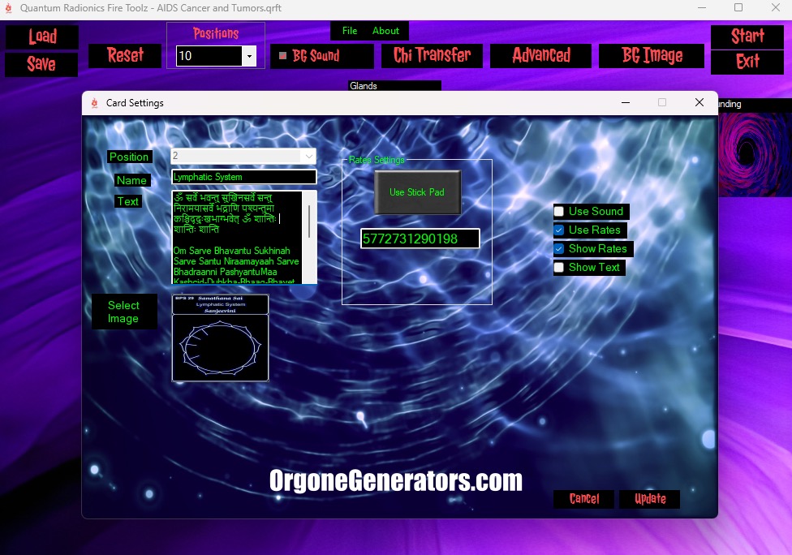The image size is (792, 555).
Task: Tick the Show Text checkbox
Action: (559, 268)
